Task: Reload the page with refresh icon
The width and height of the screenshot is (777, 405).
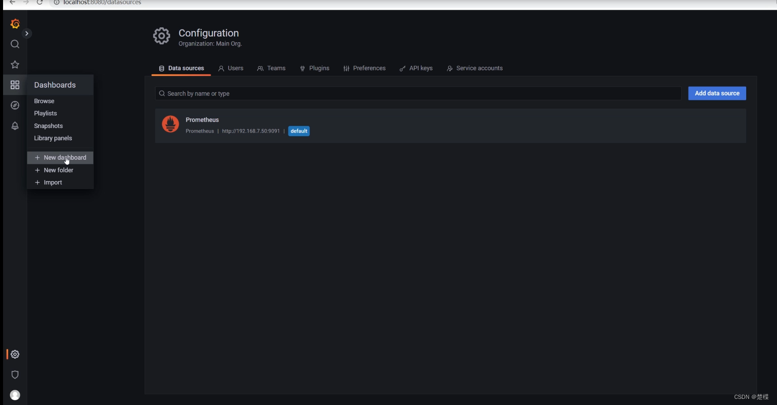Action: click(40, 3)
